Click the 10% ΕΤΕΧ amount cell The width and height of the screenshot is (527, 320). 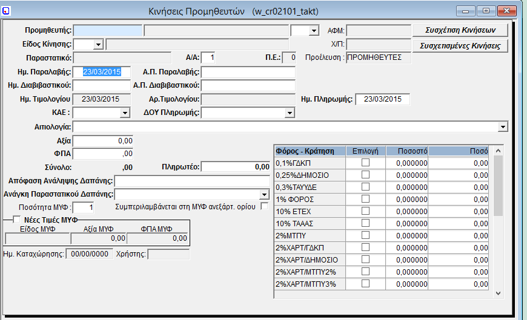459,212
